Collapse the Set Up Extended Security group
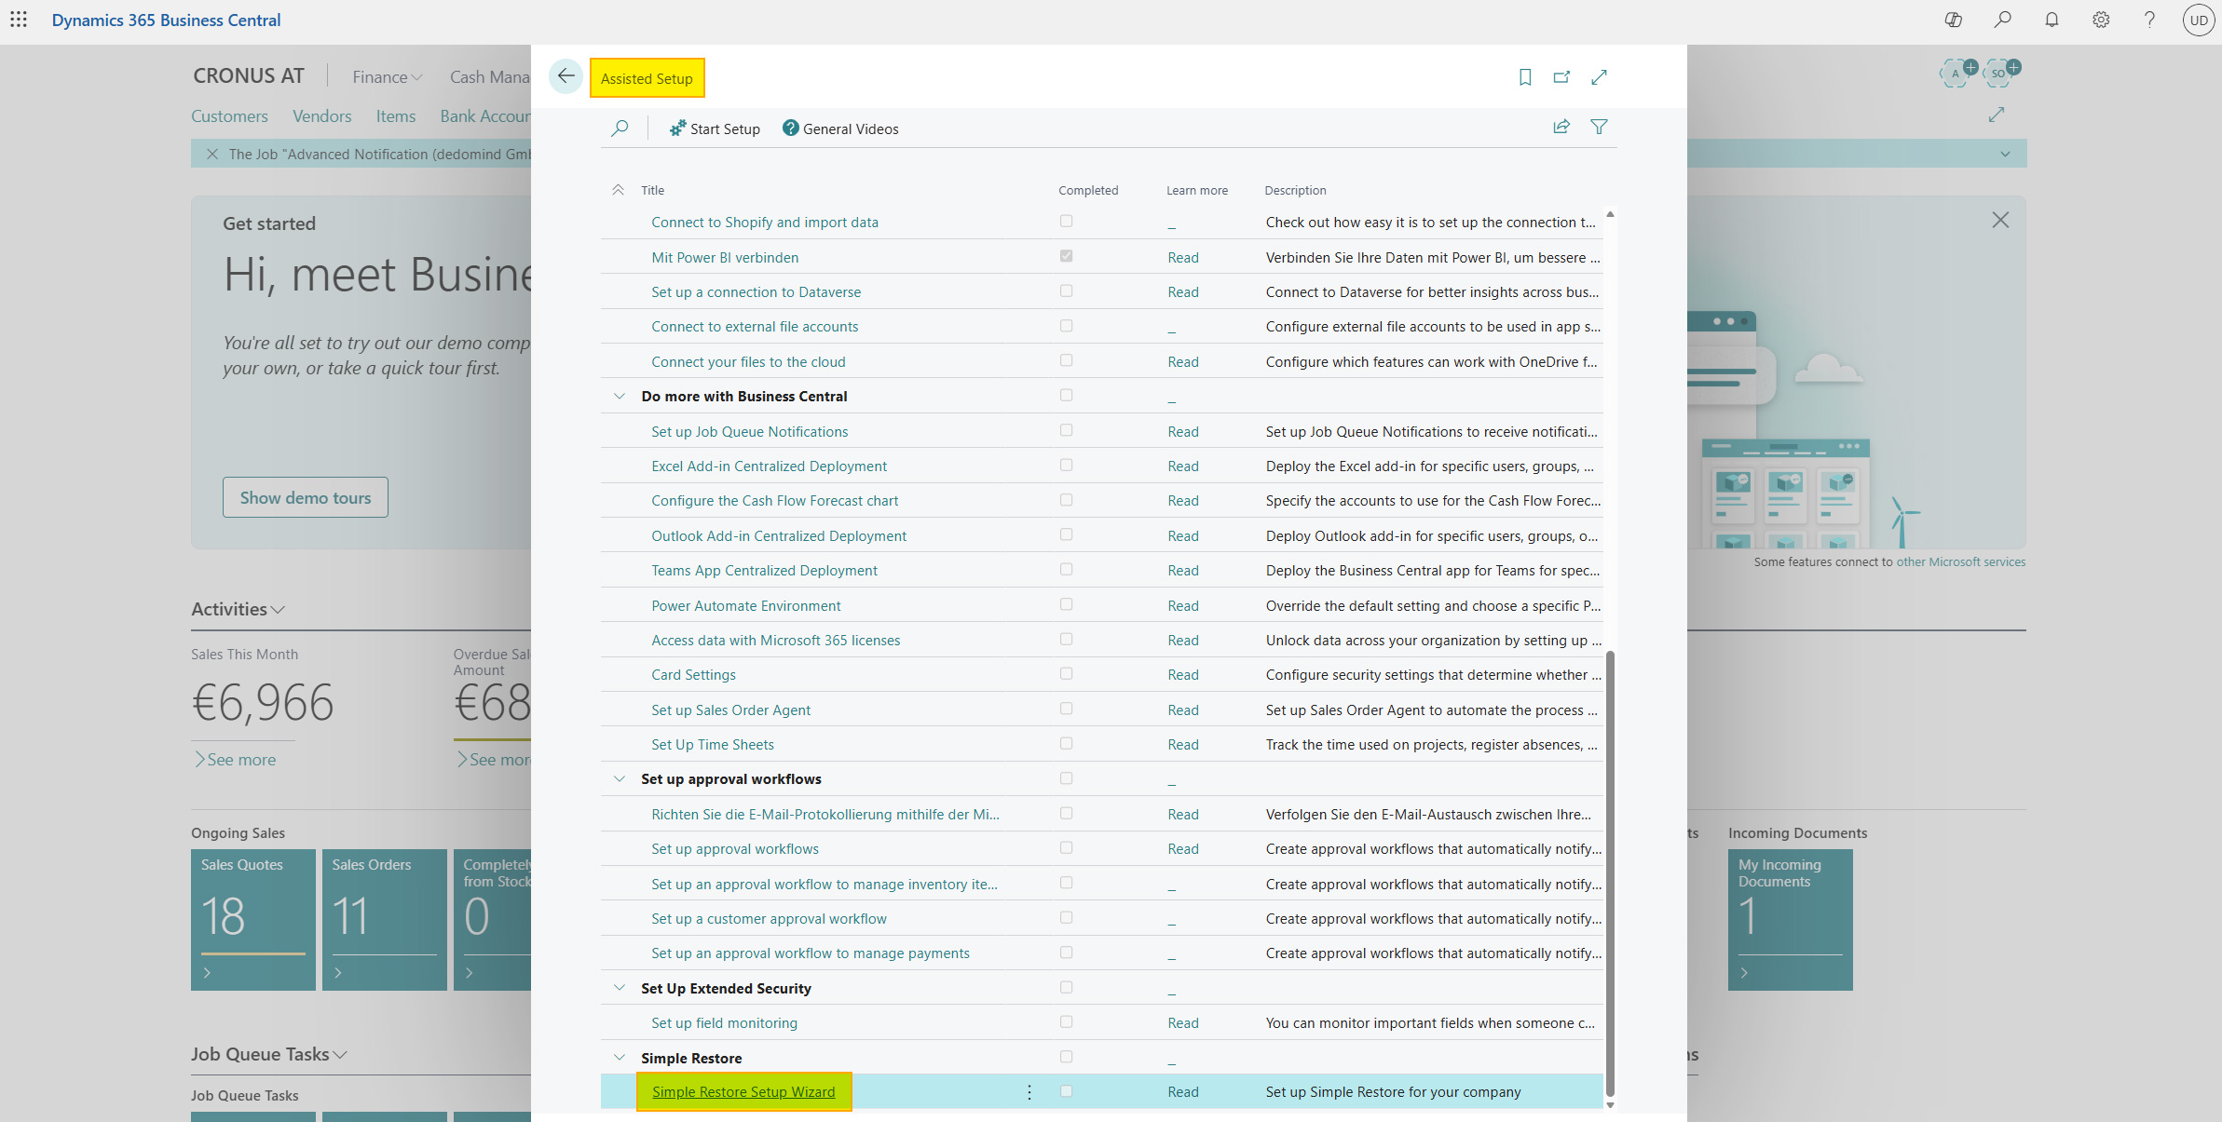Image resolution: width=2222 pixels, height=1122 pixels. point(620,988)
